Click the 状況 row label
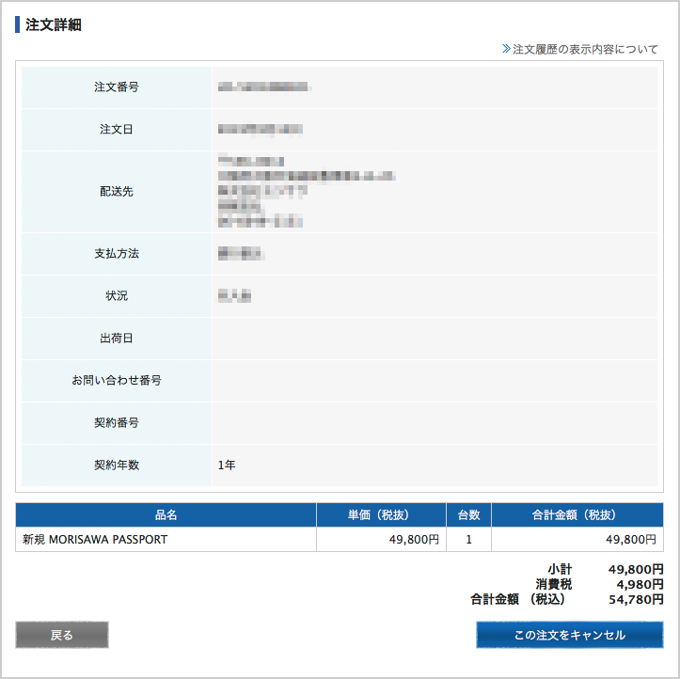The width and height of the screenshot is (680, 679). click(x=117, y=295)
